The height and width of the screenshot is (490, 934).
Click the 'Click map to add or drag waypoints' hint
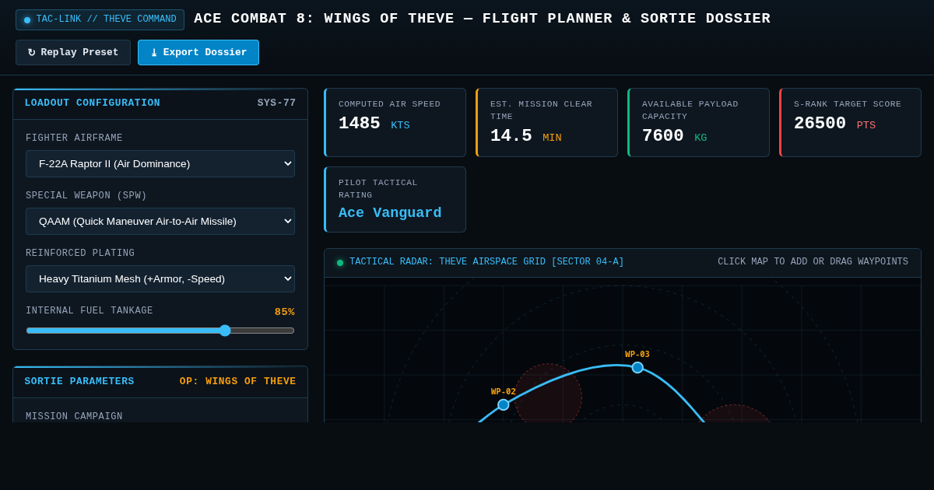tap(813, 262)
